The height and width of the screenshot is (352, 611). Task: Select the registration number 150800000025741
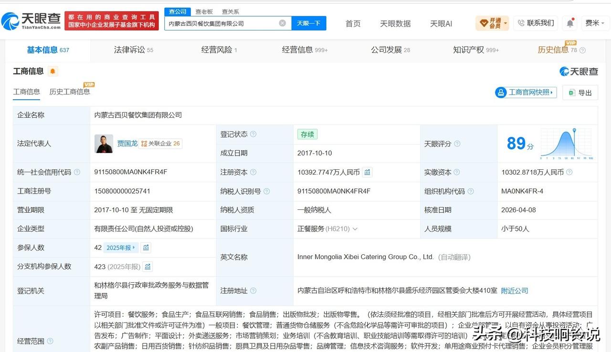[122, 191]
